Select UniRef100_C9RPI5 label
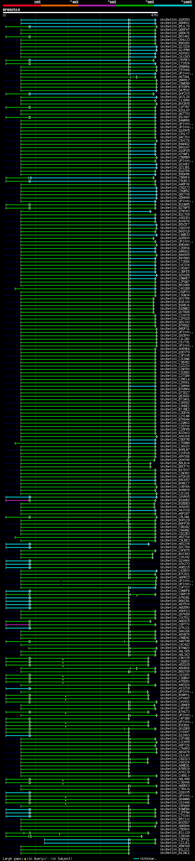The height and width of the screenshot is (861, 195). pos(175,595)
